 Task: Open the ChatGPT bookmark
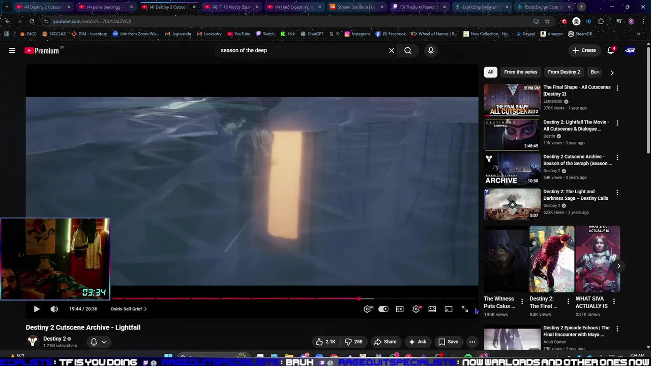[x=312, y=34]
